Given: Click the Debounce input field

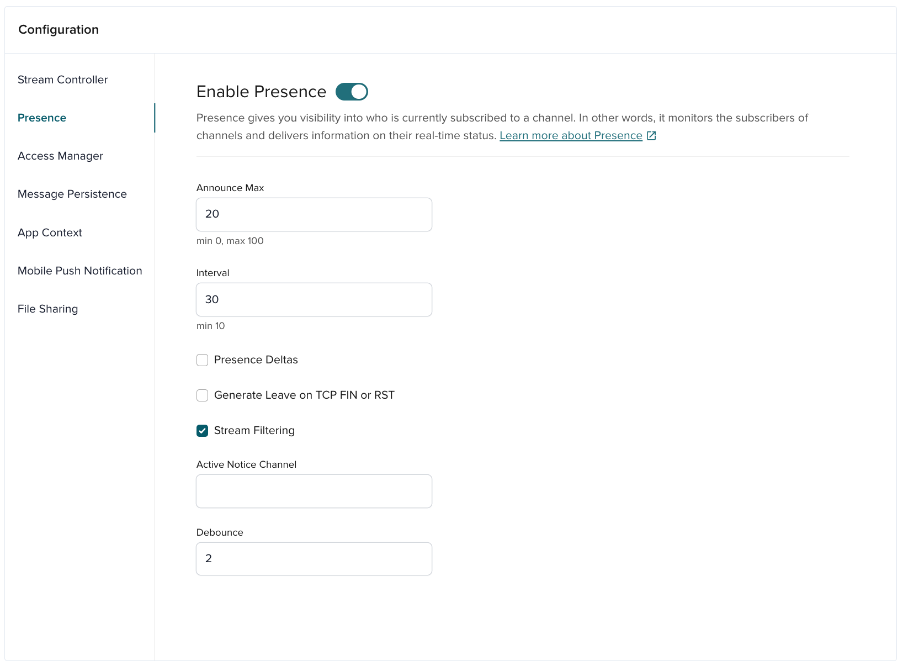Looking at the screenshot, I should (x=314, y=558).
